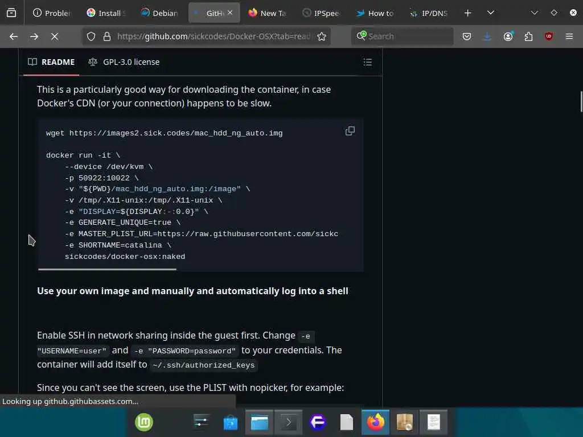Open tracking protection shield icon

pyautogui.click(x=91, y=36)
